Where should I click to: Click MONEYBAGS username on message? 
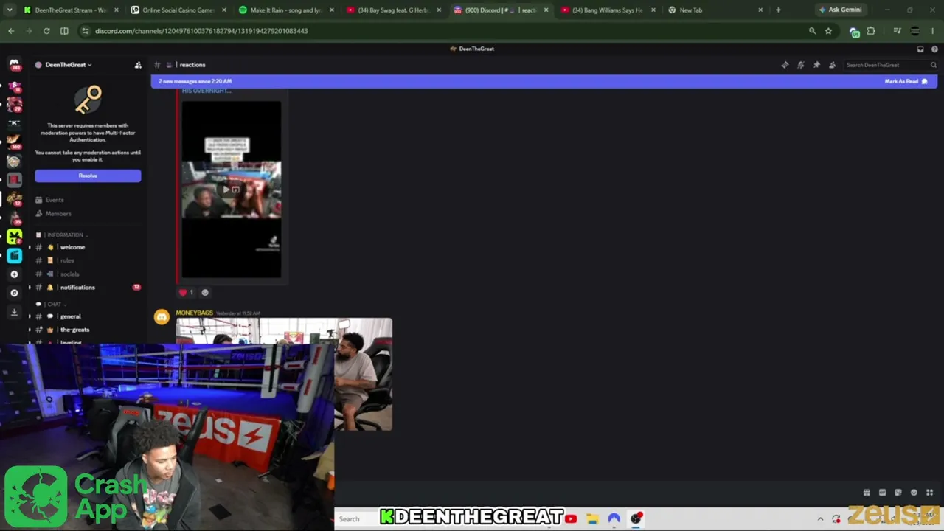click(x=194, y=313)
